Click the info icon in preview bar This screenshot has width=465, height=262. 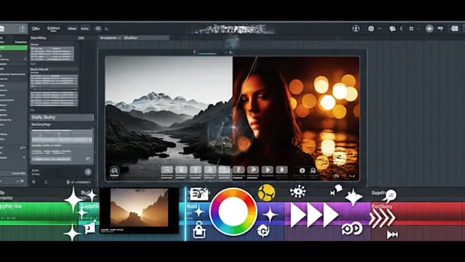pyautogui.click(x=302, y=170)
